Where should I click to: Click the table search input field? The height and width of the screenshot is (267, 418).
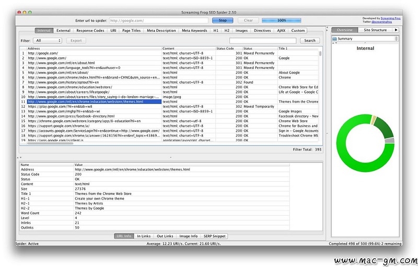(x=263, y=41)
